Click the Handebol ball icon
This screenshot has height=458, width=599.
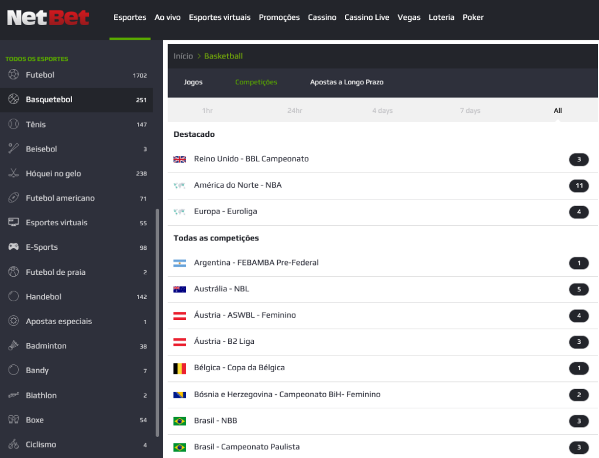point(13,297)
